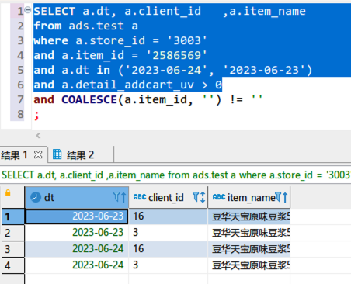Click the dt cell 2023-06-23 in row 2
This screenshot has width=351, height=284.
pos(77,233)
